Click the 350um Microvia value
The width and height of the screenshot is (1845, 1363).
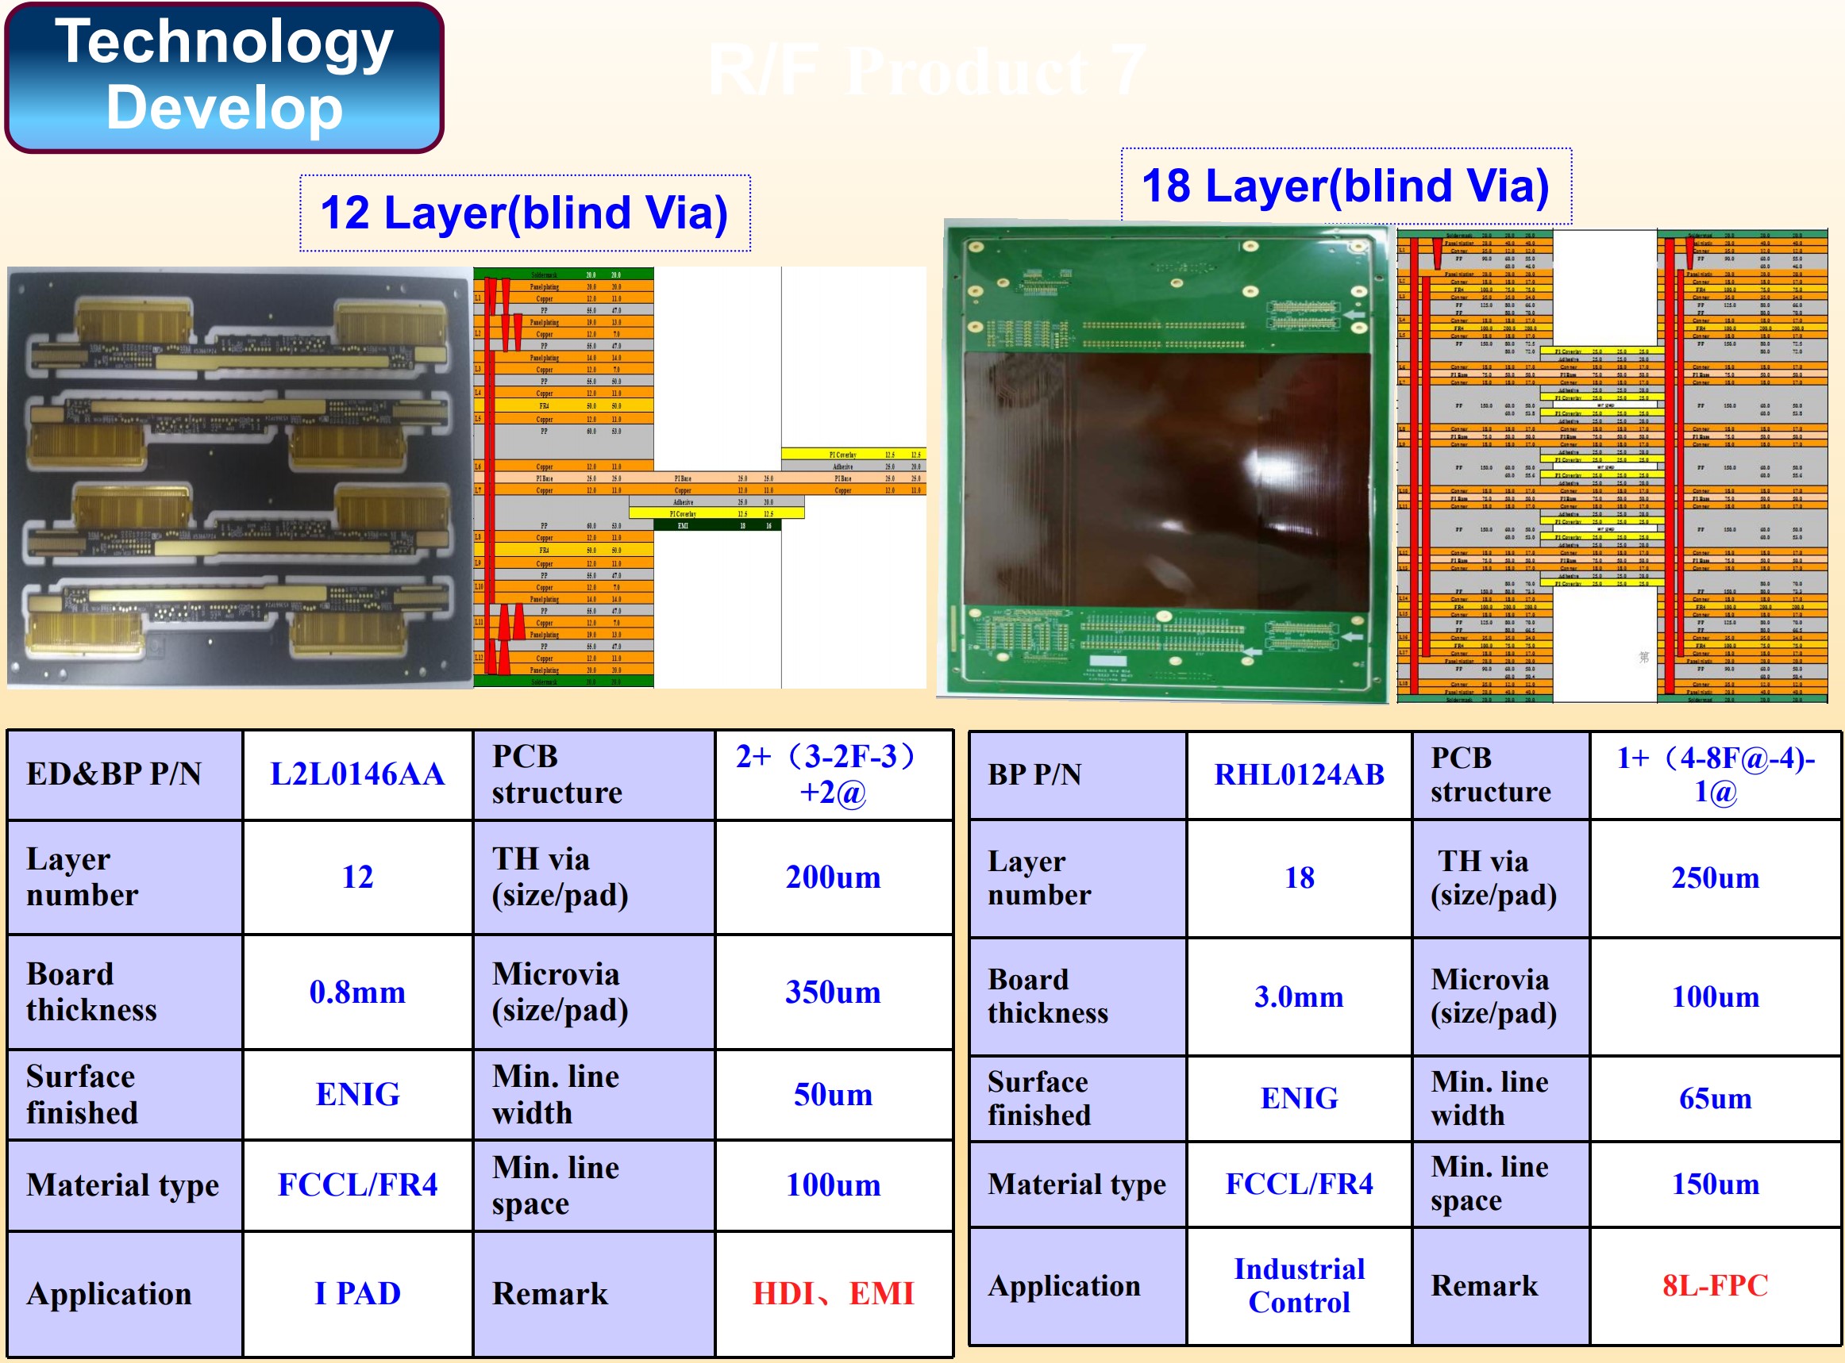click(x=833, y=992)
